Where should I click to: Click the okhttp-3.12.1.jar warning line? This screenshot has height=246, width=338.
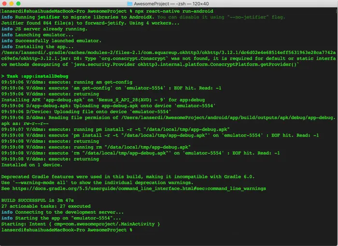[169, 58]
